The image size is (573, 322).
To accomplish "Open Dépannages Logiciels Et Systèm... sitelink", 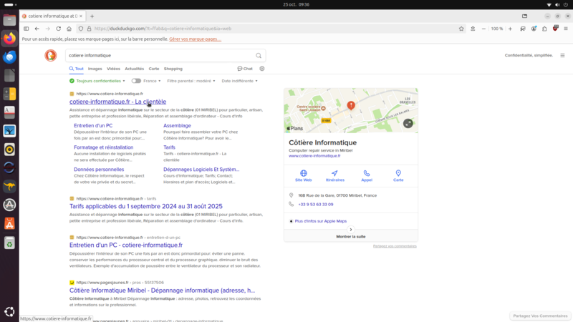I will pos(201,169).
